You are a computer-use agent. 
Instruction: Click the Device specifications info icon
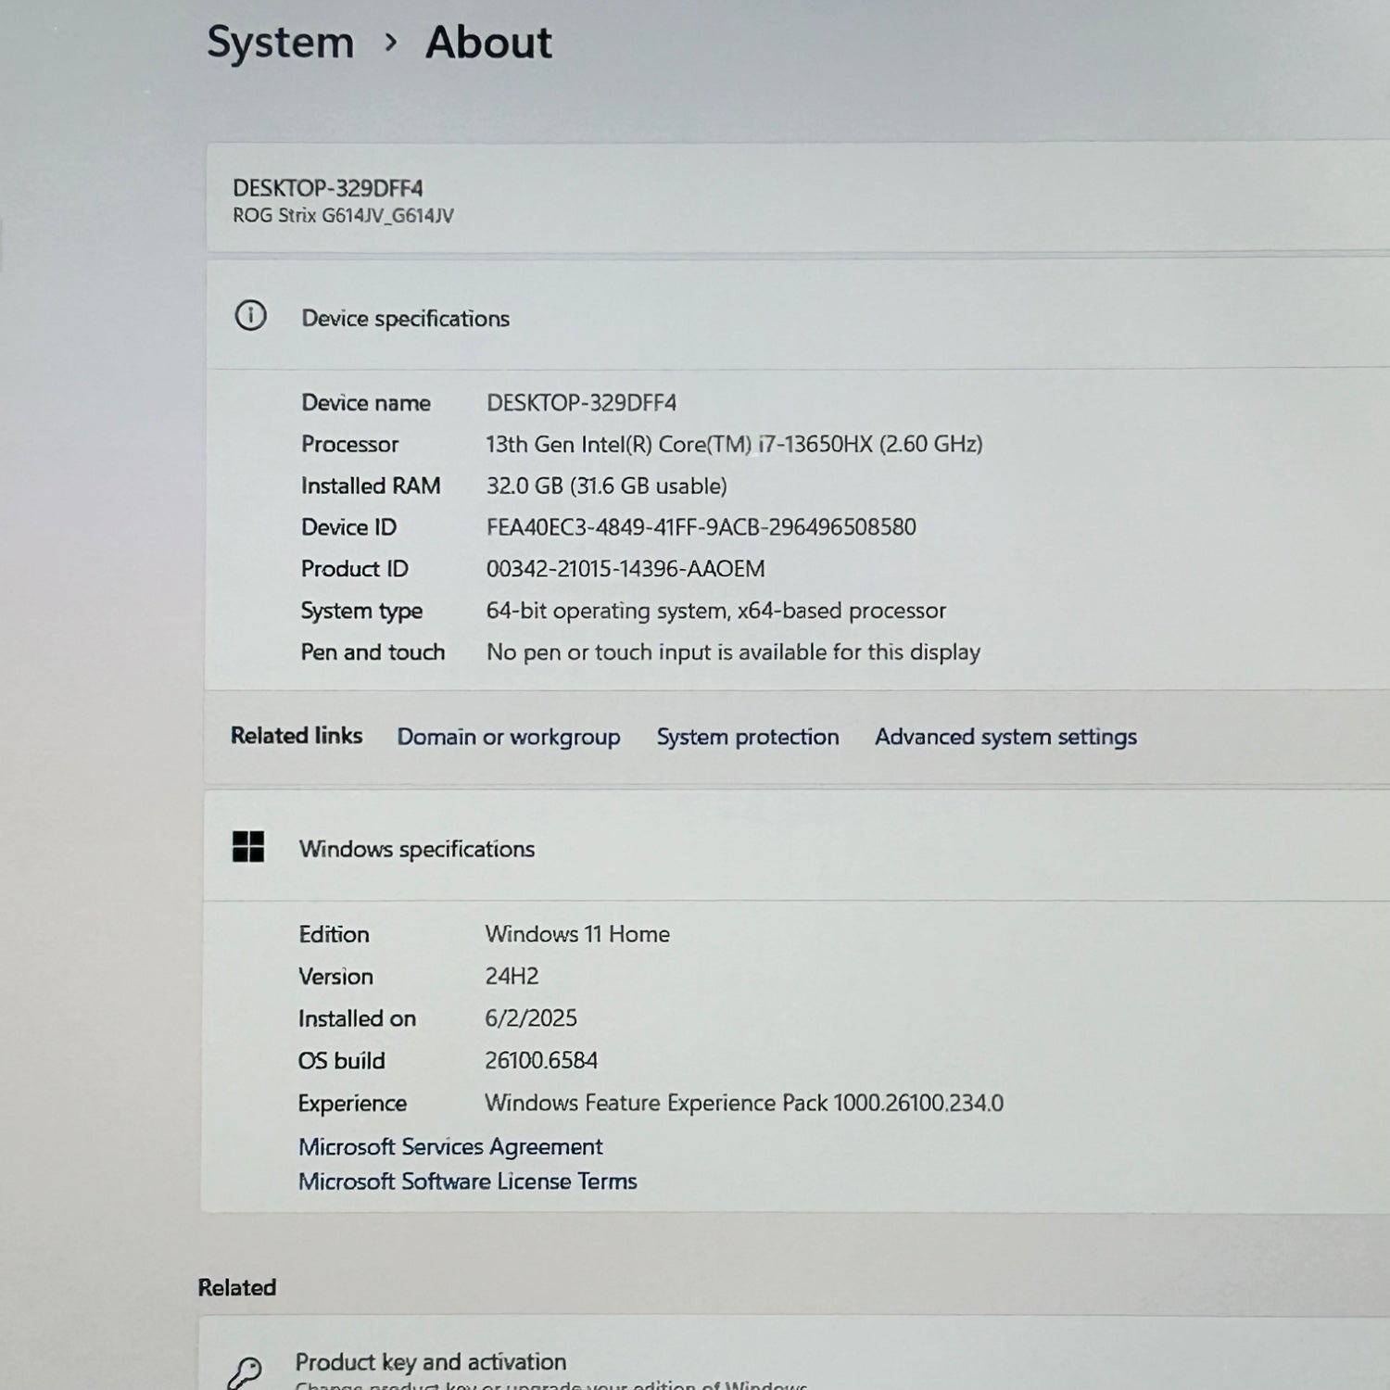[250, 316]
